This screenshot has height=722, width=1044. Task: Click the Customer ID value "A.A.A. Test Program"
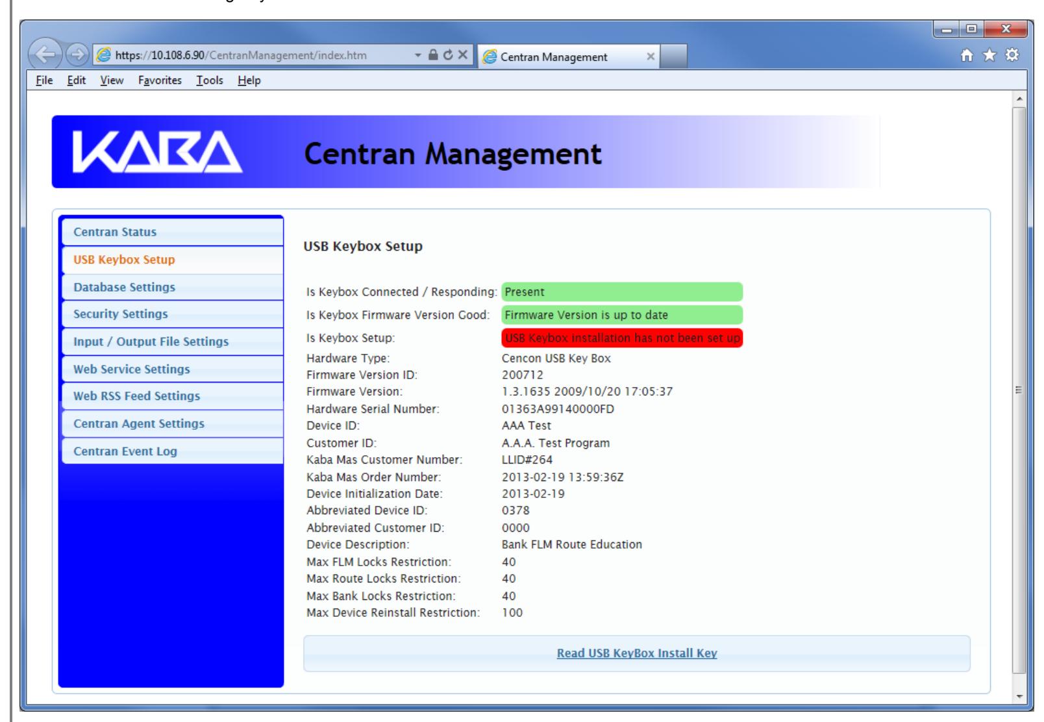point(556,443)
